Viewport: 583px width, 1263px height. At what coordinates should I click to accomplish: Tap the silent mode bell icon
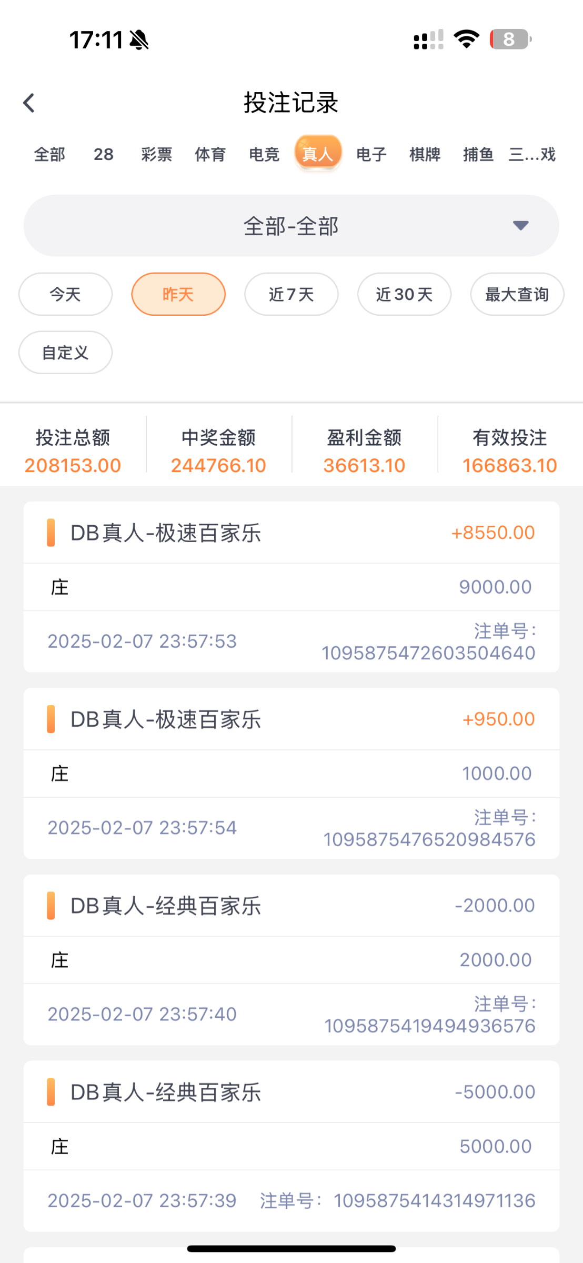click(139, 40)
